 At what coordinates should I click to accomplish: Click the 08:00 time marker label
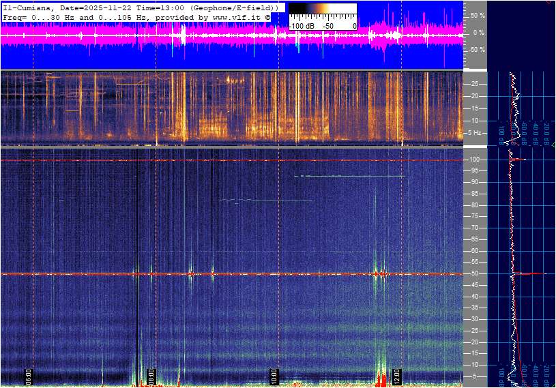coord(151,376)
